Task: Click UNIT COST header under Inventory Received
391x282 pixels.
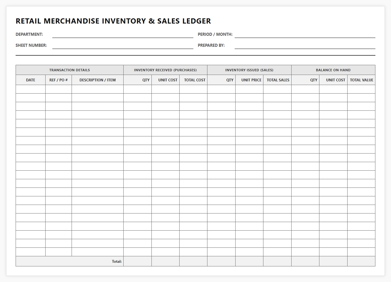Action: [x=166, y=80]
